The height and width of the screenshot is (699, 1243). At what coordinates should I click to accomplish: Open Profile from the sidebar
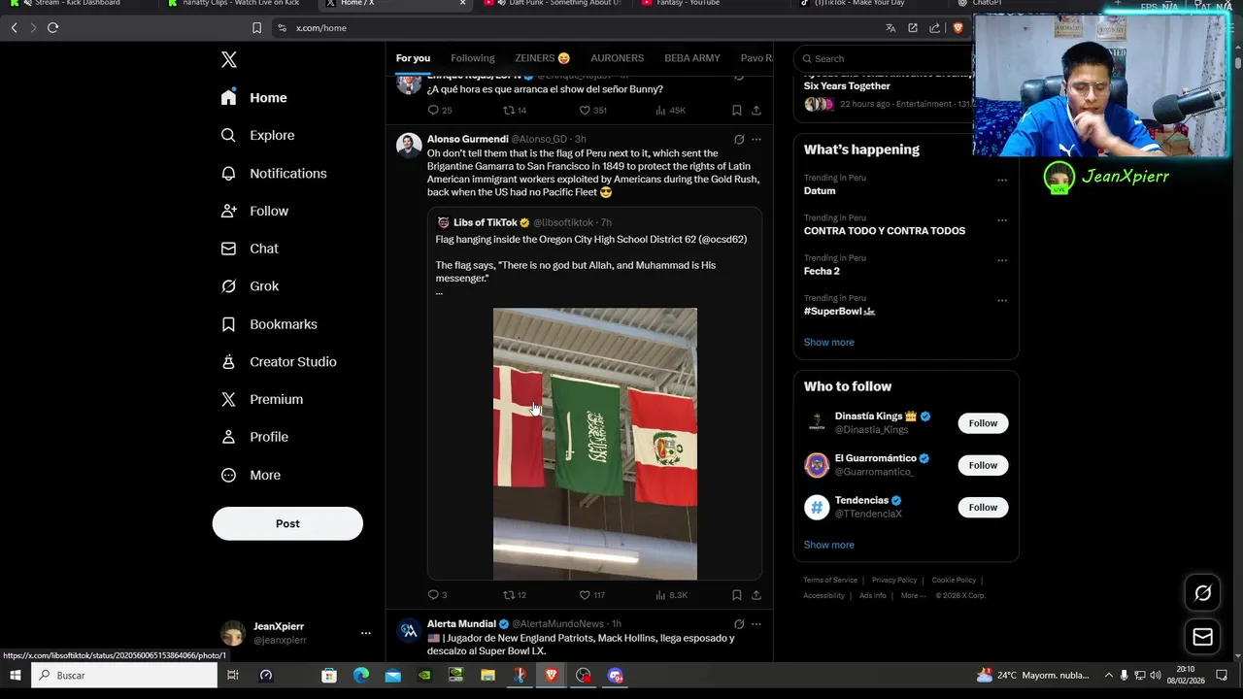pos(254,437)
